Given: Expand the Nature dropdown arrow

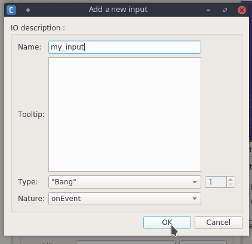Looking at the screenshot, I should point(195,199).
